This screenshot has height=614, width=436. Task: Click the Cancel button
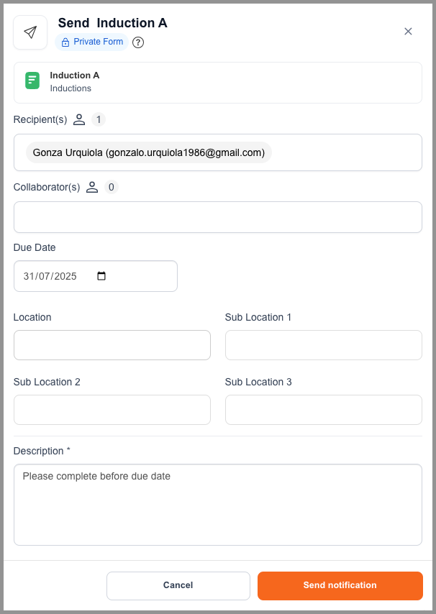(178, 585)
